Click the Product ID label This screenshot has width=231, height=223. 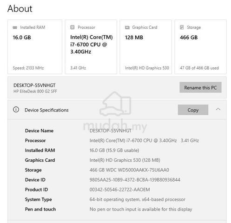coord(36,190)
